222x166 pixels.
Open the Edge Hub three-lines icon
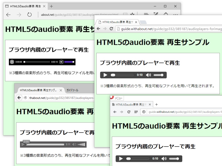tap(146, 14)
